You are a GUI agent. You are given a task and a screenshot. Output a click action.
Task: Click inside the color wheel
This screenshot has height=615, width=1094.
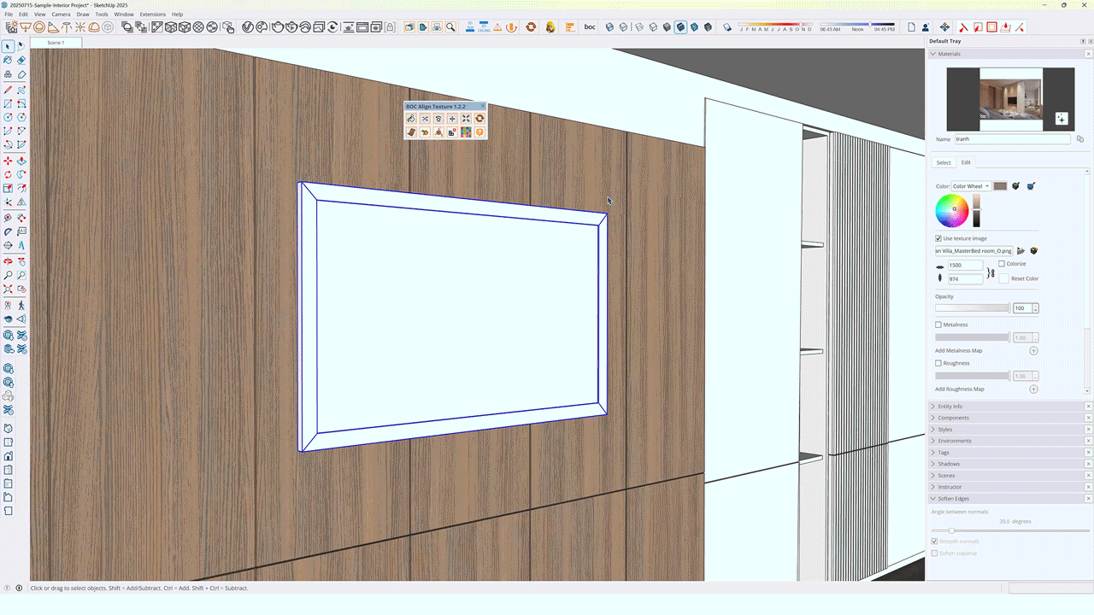click(951, 210)
